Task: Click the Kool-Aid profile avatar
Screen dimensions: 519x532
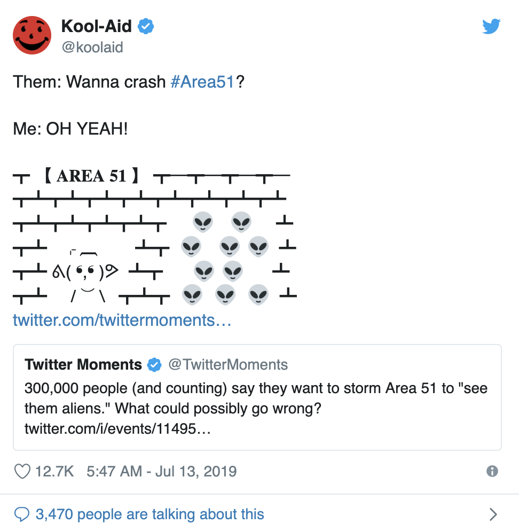Action: pos(32,35)
